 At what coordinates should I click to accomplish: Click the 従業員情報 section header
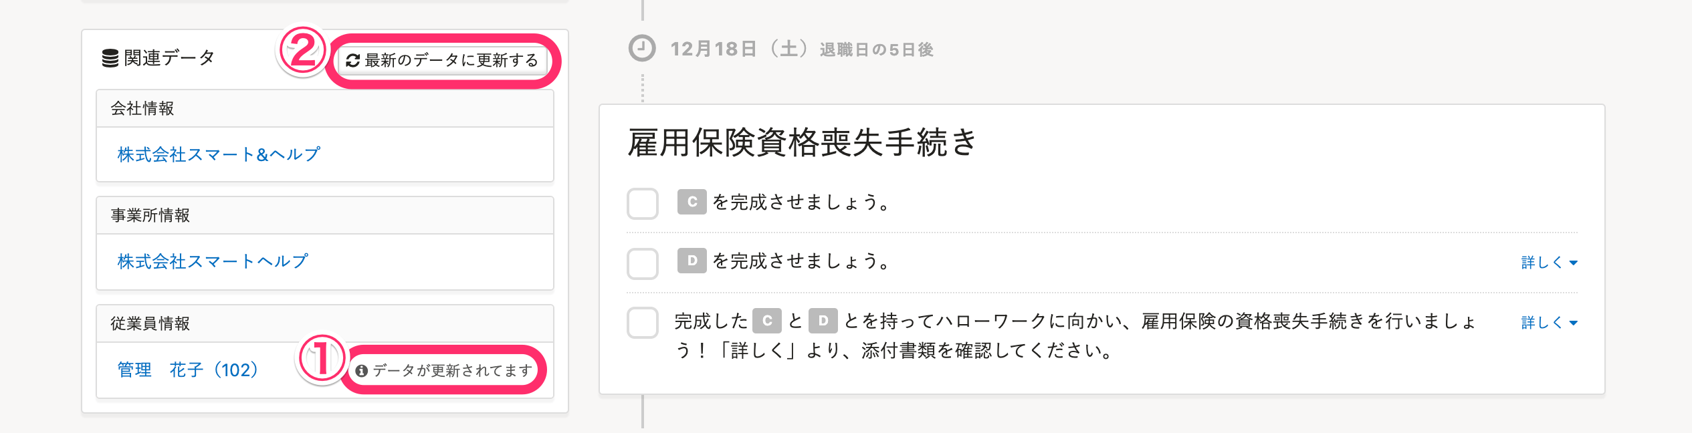click(x=325, y=324)
